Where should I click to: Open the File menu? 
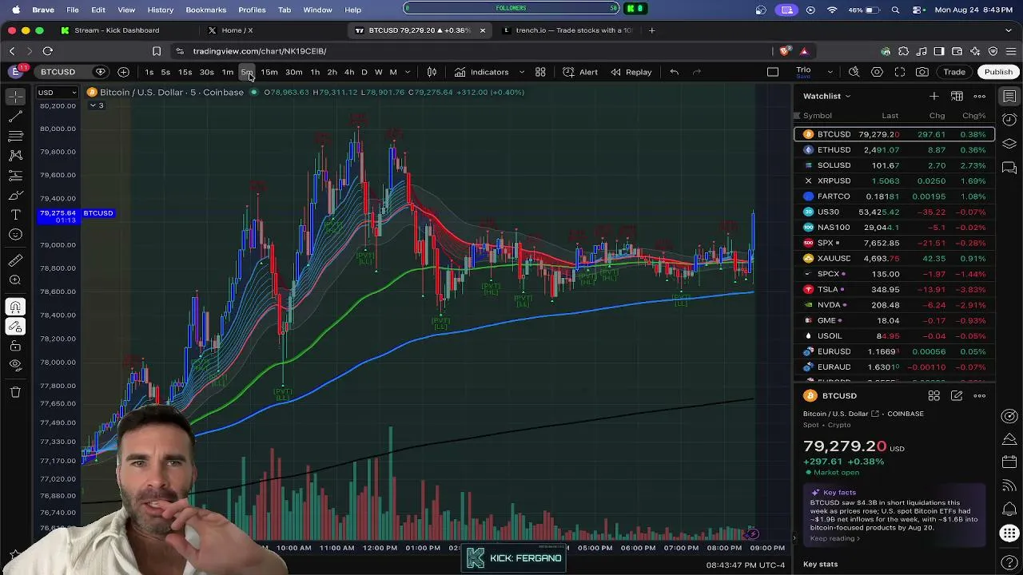73,10
